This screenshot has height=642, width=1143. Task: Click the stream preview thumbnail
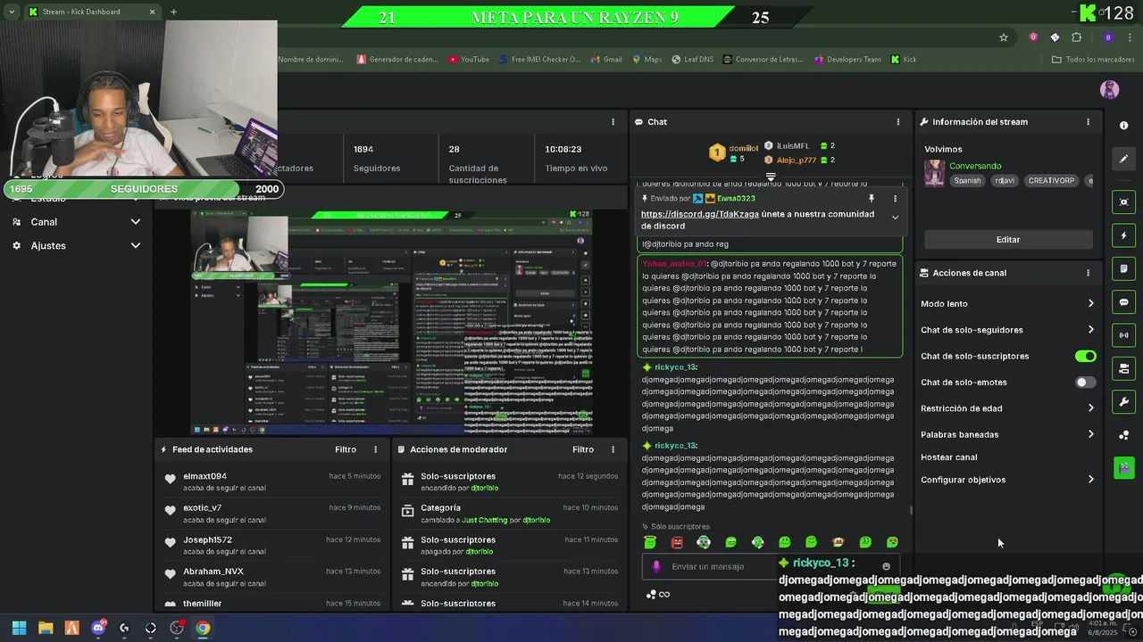[x=391, y=322]
